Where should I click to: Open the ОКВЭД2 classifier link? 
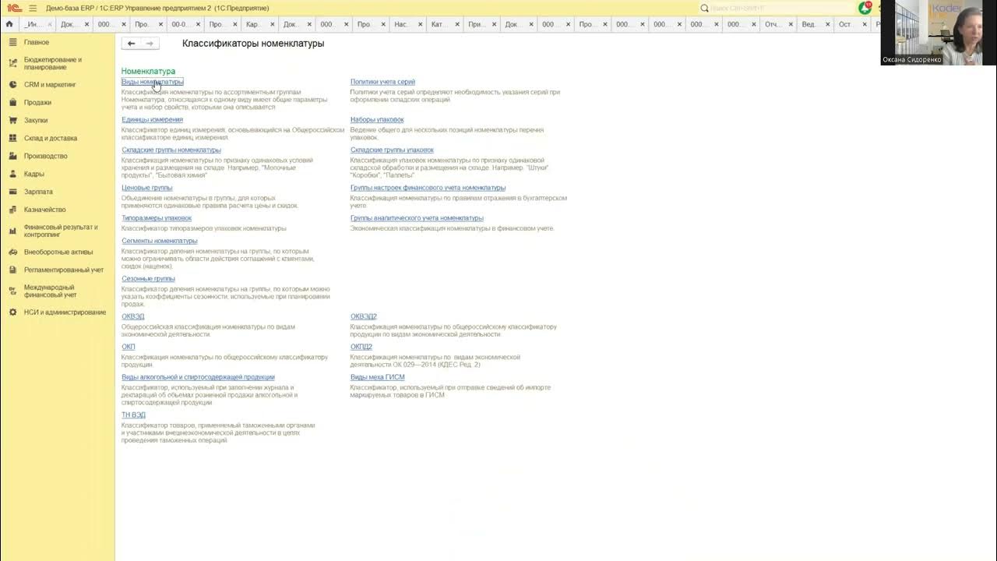point(364,316)
